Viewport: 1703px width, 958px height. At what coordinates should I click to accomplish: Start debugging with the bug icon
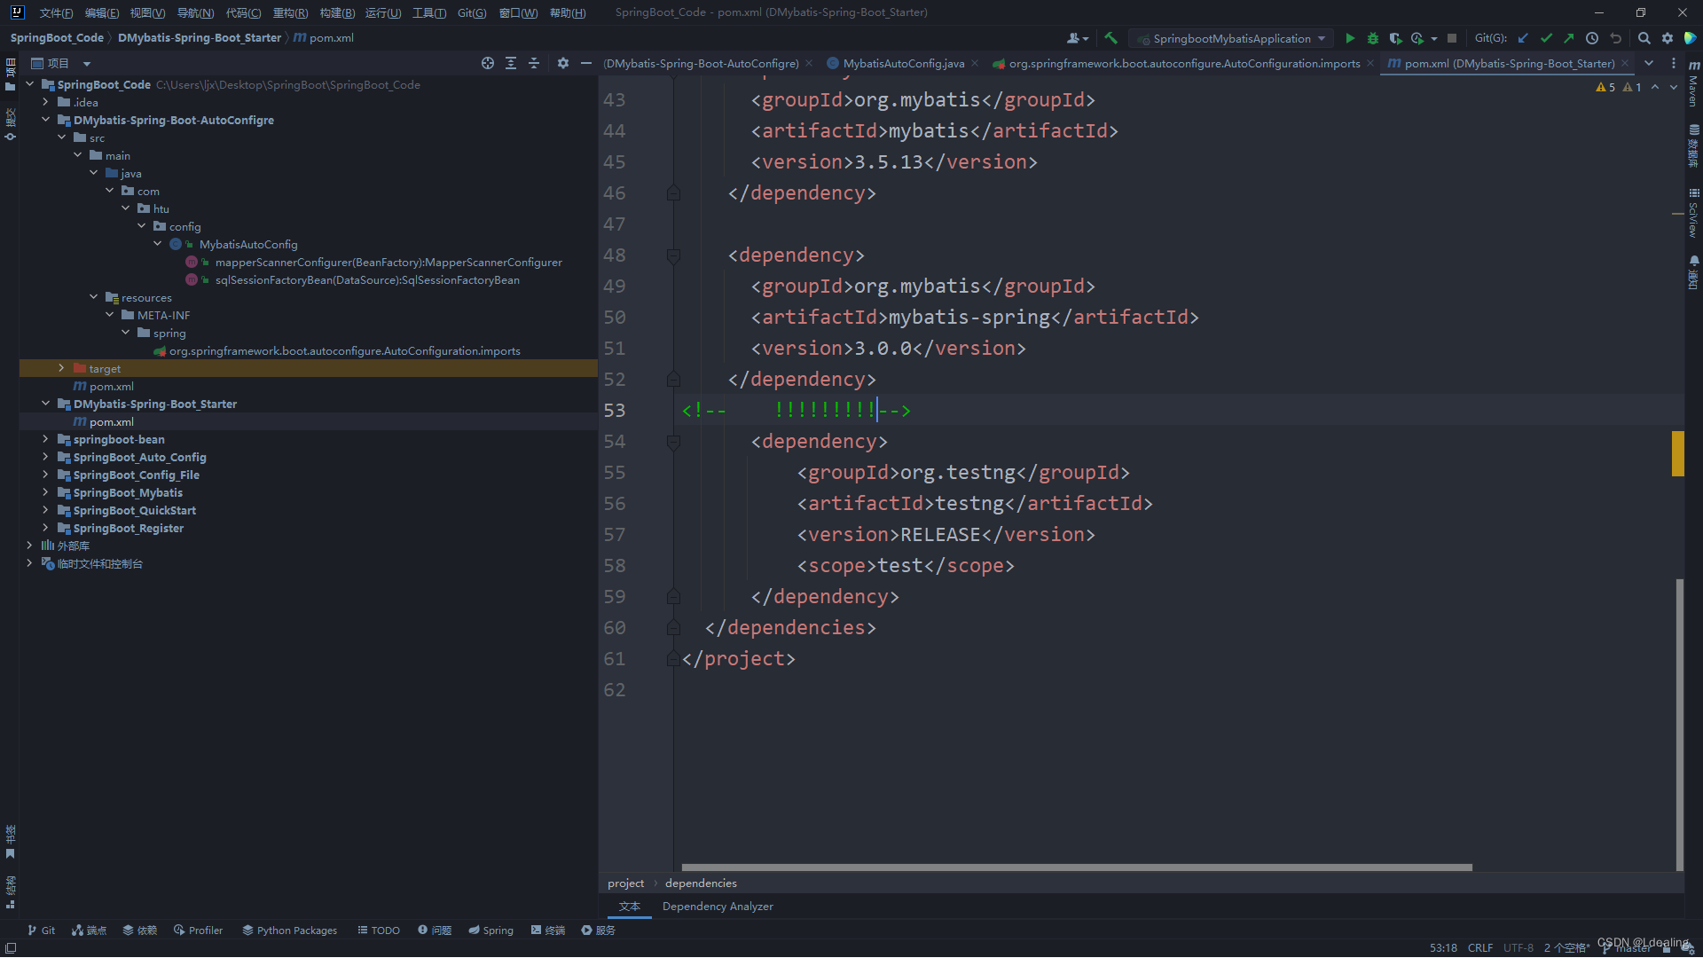1372,38
